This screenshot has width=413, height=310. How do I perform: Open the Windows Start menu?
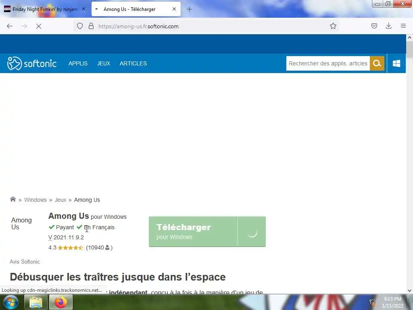[x=10, y=302]
